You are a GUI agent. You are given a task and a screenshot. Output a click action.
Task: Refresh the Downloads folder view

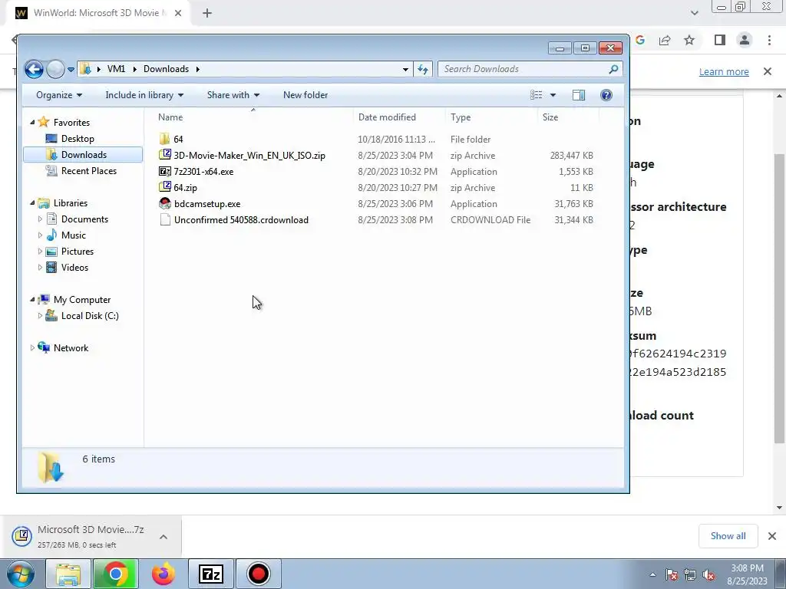pos(423,69)
